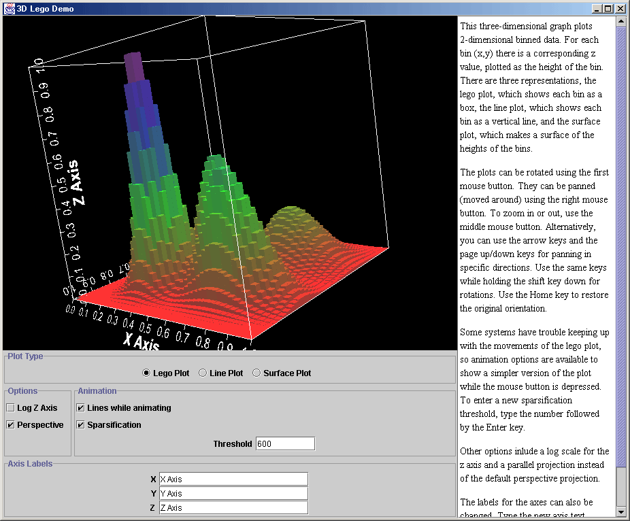Click the help text scrollbar up arrow
Viewport: 630px width, 521px height.
pos(621,22)
